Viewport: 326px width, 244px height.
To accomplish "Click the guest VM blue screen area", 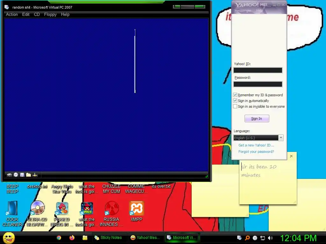I will pos(106,95).
